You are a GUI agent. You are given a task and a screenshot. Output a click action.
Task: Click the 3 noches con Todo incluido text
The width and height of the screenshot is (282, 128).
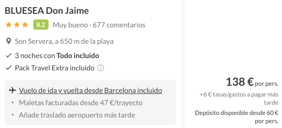[57, 56]
